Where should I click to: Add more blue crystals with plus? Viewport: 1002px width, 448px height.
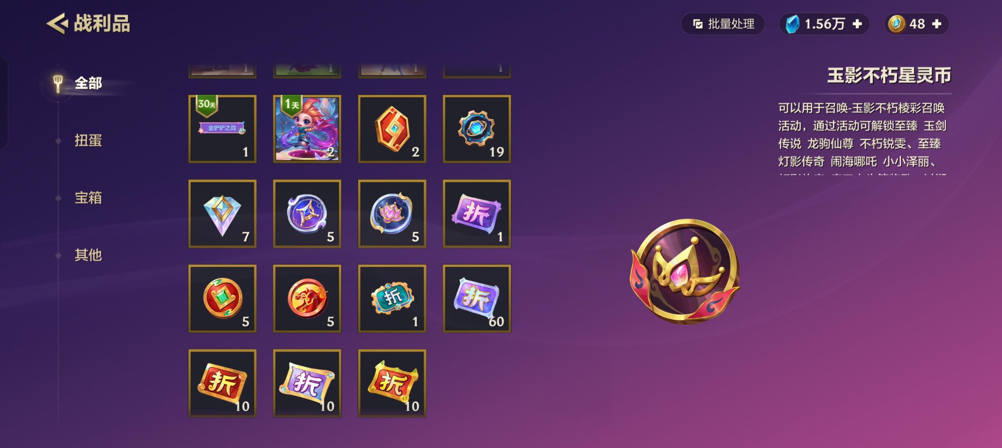coord(857,24)
